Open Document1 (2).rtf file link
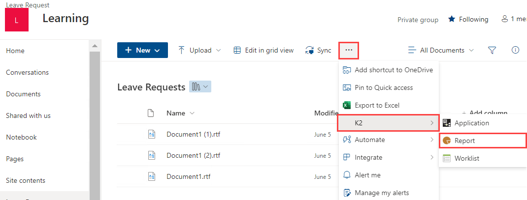 (193, 155)
